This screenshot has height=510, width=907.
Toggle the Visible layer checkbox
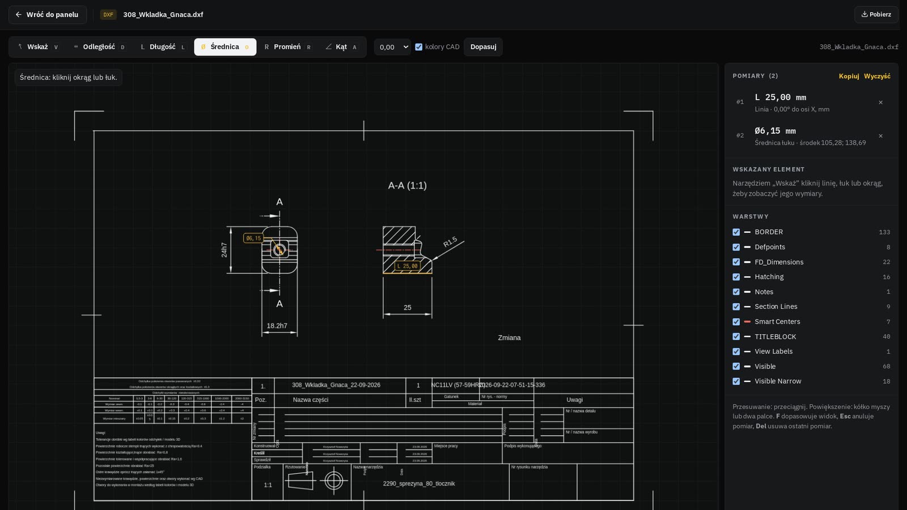(736, 367)
